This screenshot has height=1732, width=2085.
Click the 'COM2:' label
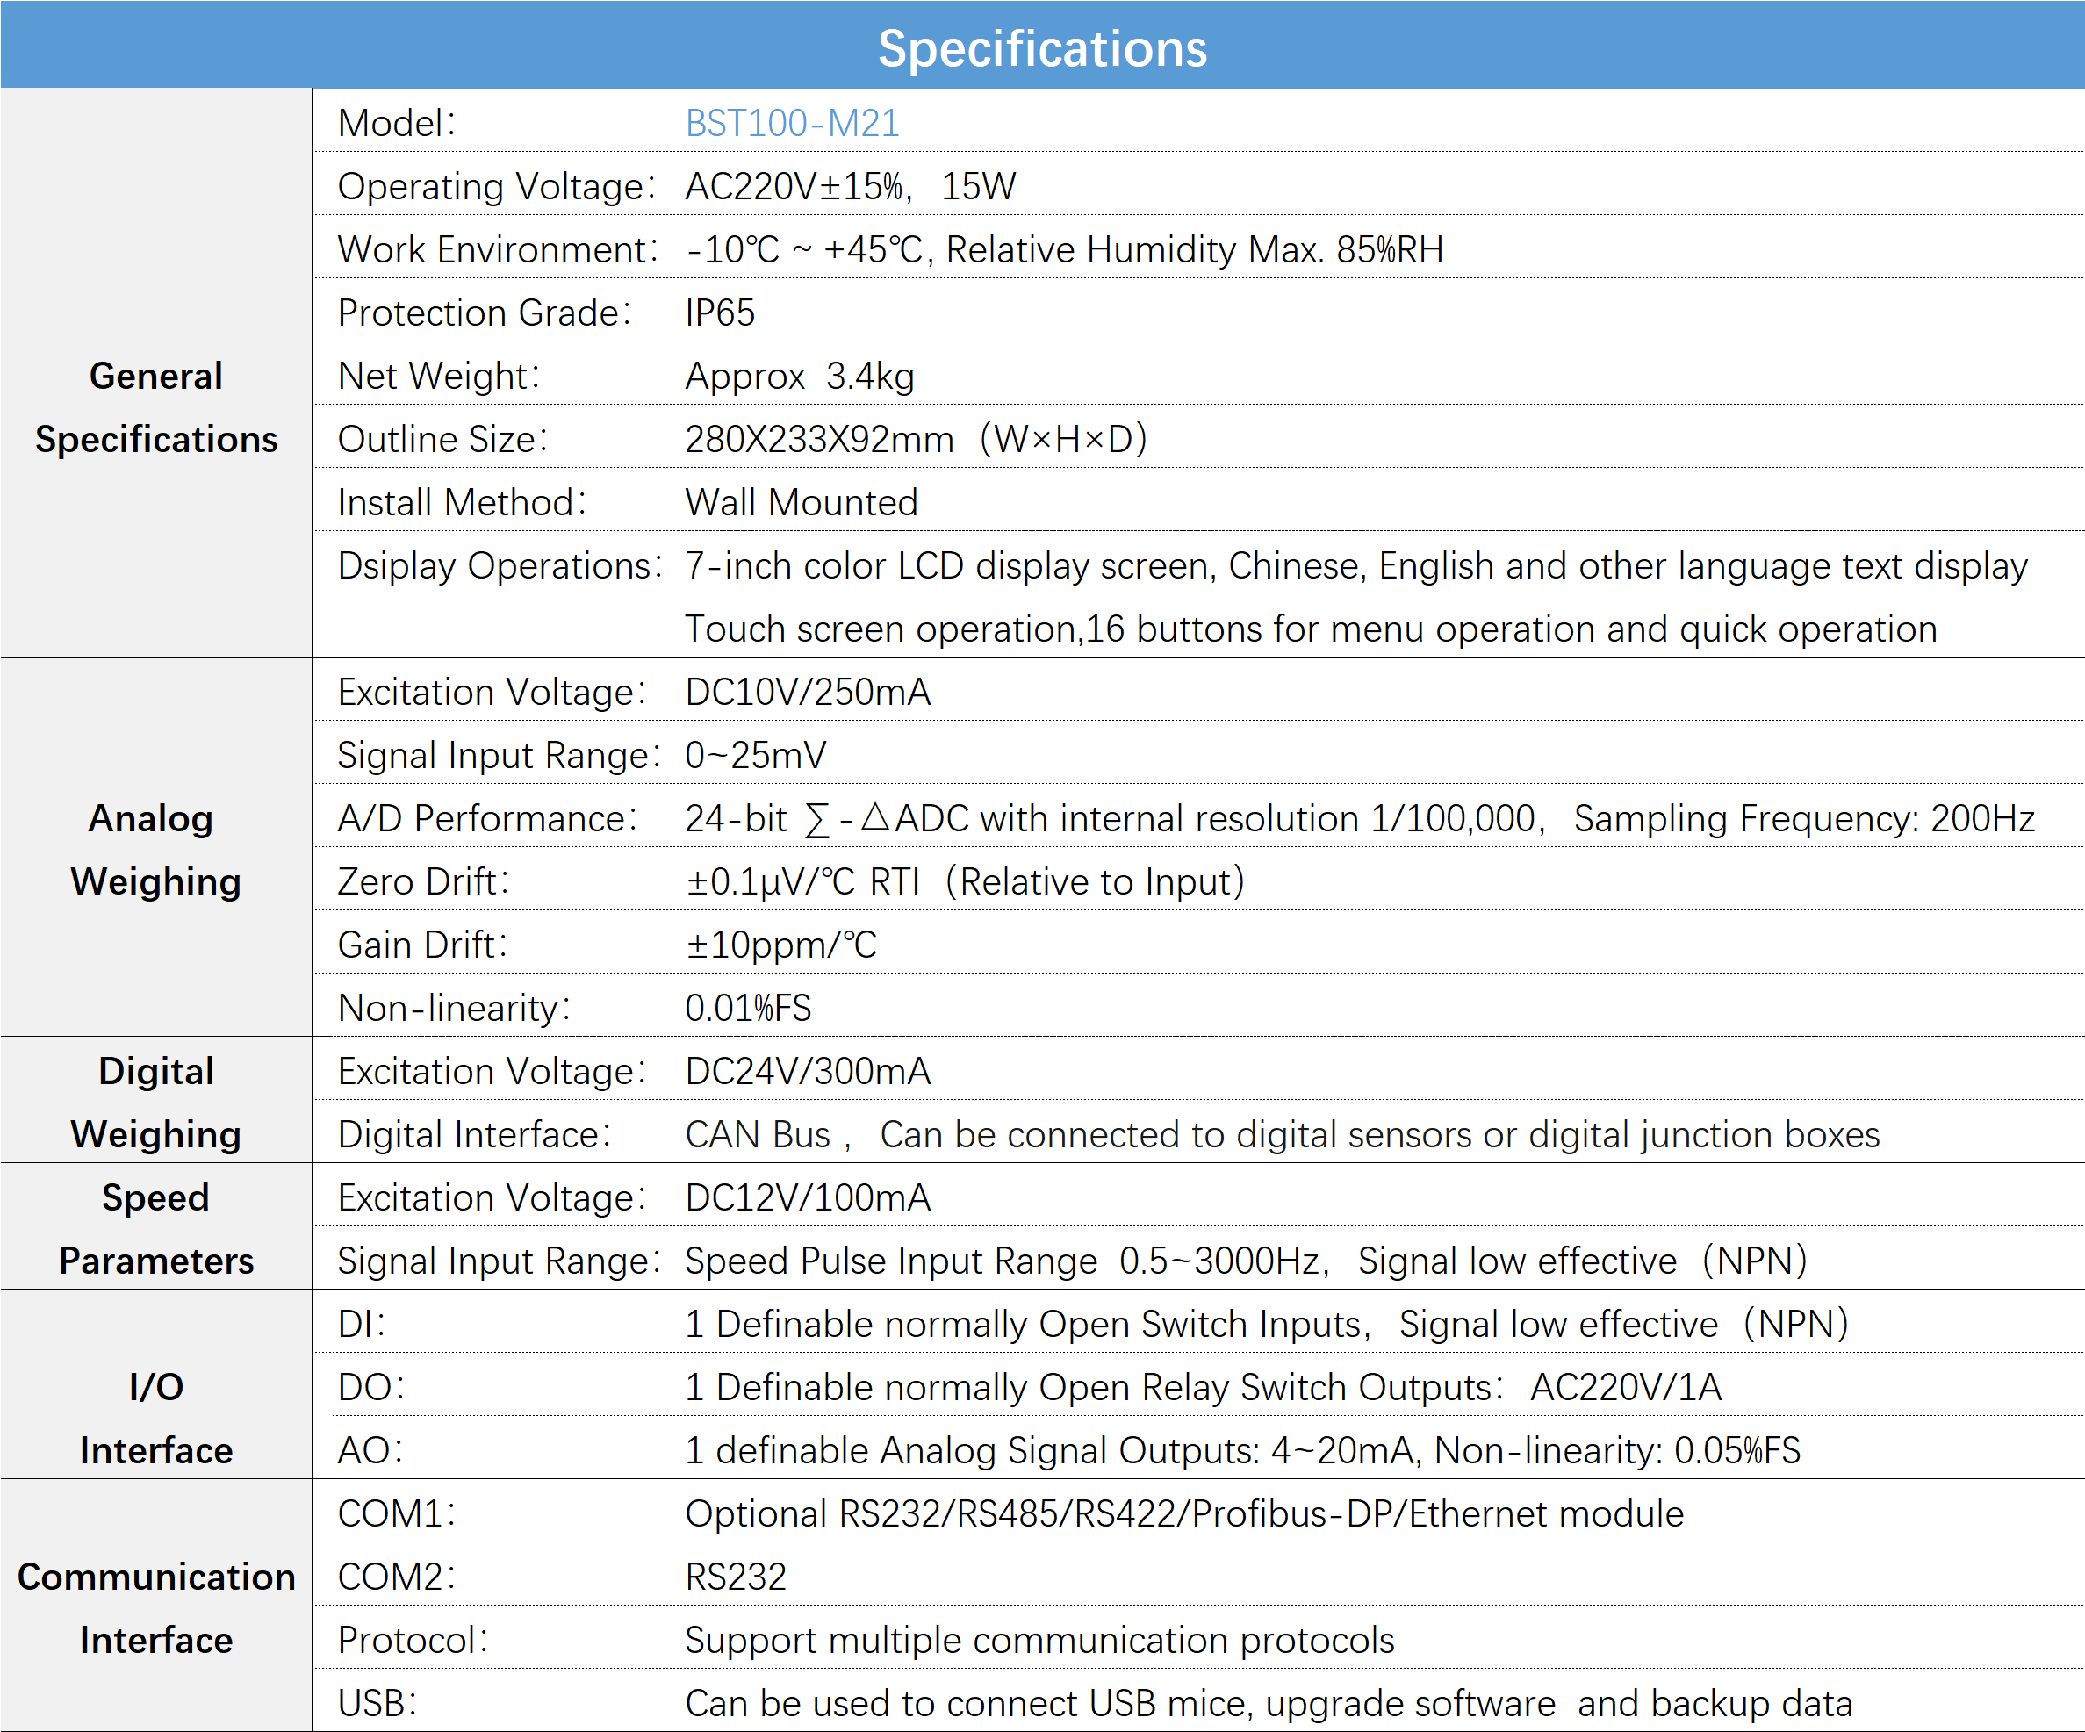(396, 1577)
